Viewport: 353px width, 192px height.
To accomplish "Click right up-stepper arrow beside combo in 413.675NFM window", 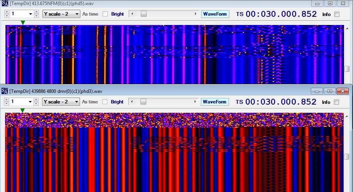I will (x=37, y=12).
